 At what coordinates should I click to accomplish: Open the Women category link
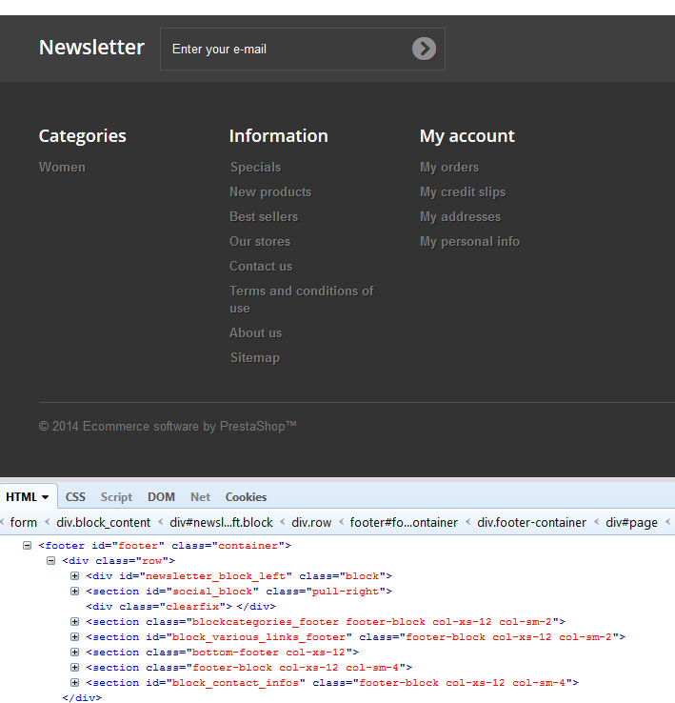click(62, 167)
